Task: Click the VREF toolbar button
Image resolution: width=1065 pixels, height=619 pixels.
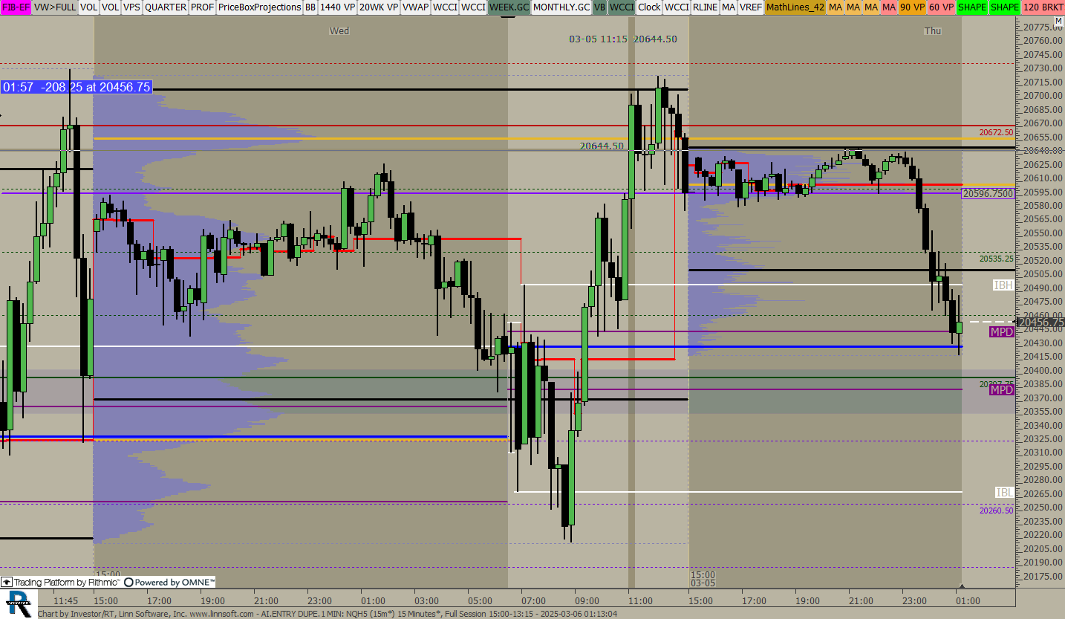Action: click(751, 7)
